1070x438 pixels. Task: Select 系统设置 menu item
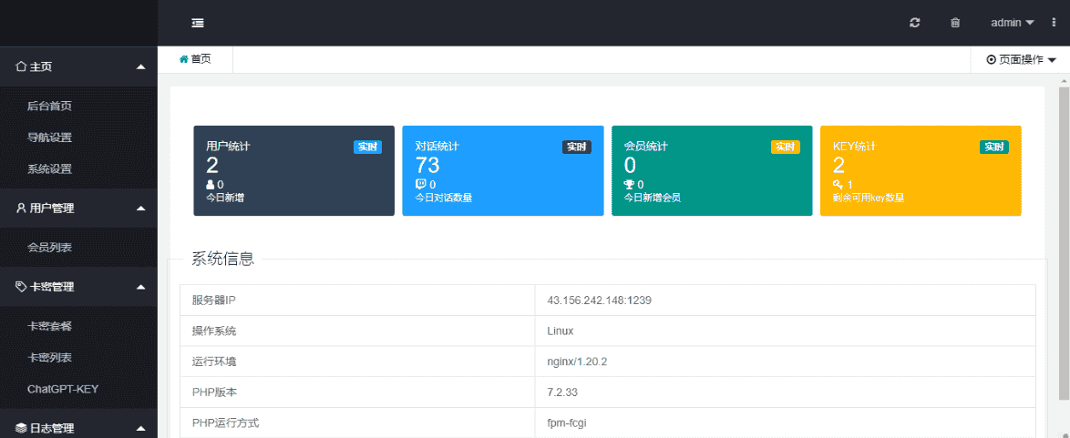(49, 168)
